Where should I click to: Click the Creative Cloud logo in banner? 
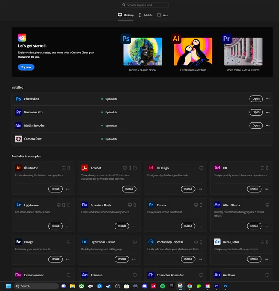tap(22, 38)
